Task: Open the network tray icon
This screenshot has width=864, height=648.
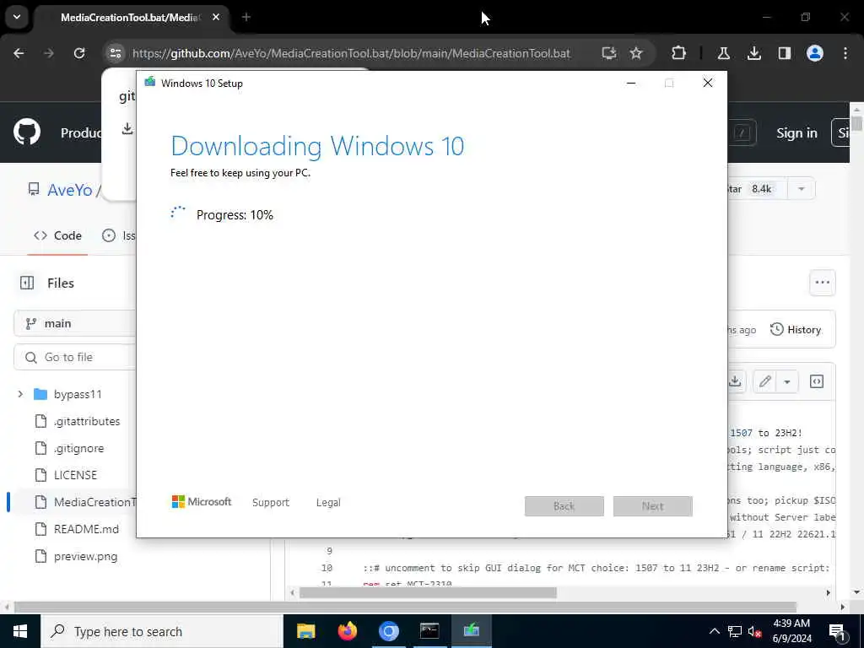Action: [735, 631]
